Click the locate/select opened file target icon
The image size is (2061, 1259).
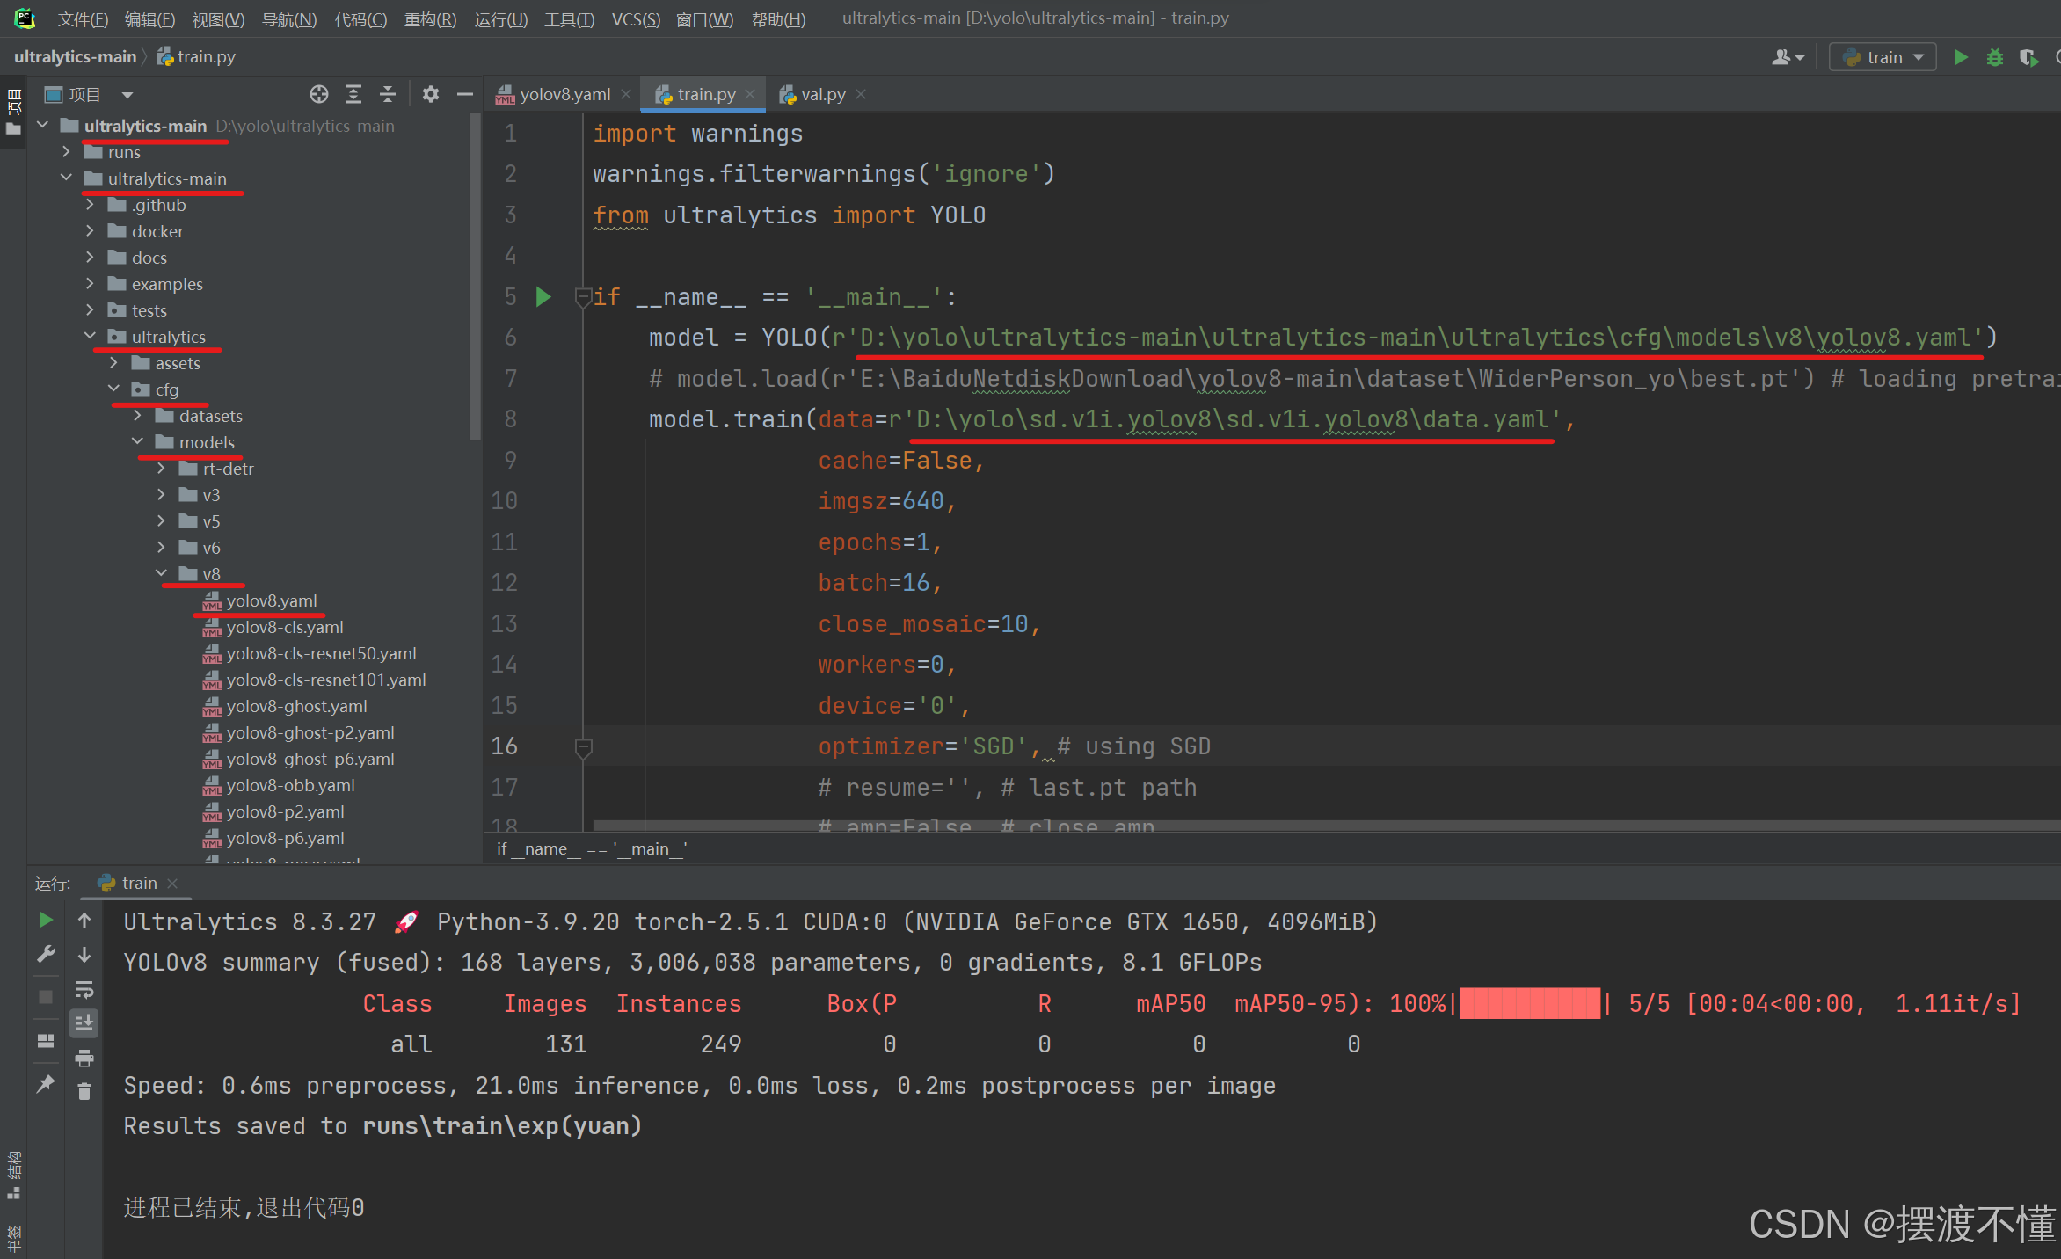tap(319, 94)
